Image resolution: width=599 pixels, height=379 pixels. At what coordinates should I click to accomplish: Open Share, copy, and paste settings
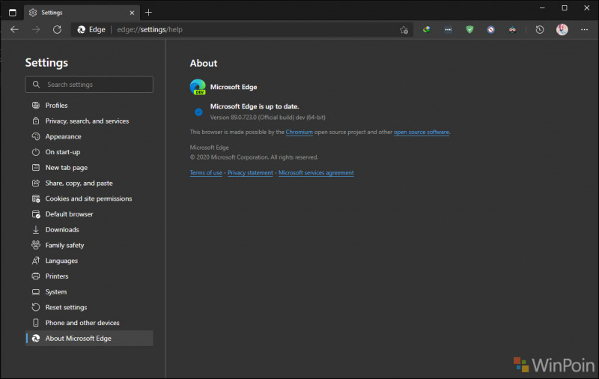pyautogui.click(x=89, y=183)
